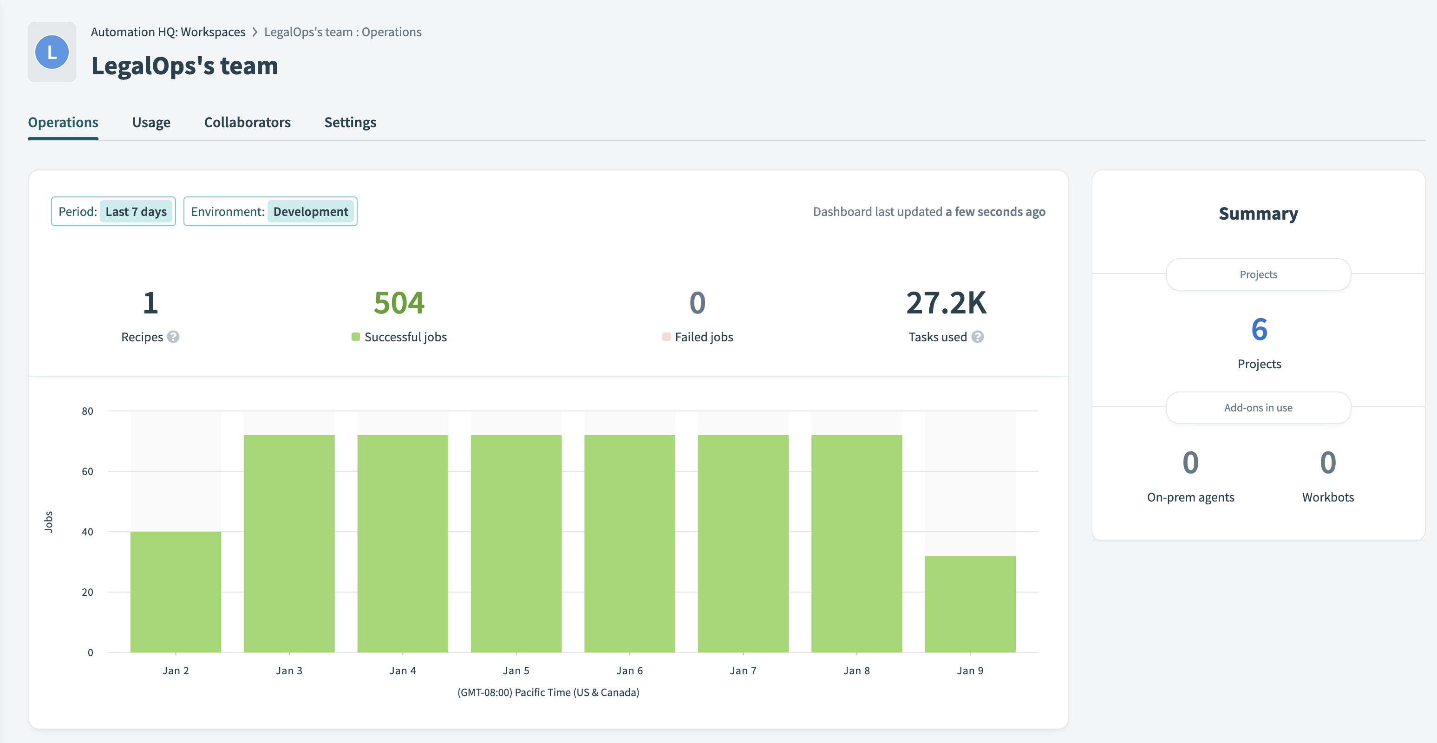Go to the Settings tab
Screen dimensions: 1437x743
350,122
